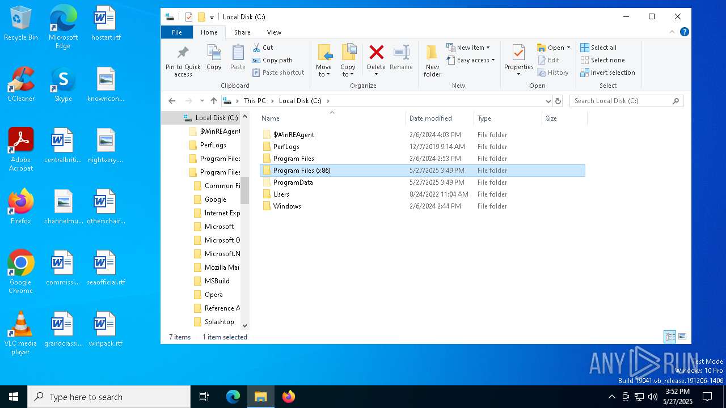Viewport: 726px width, 408px height.
Task: Click the Open ribbon button
Action: click(x=553, y=48)
